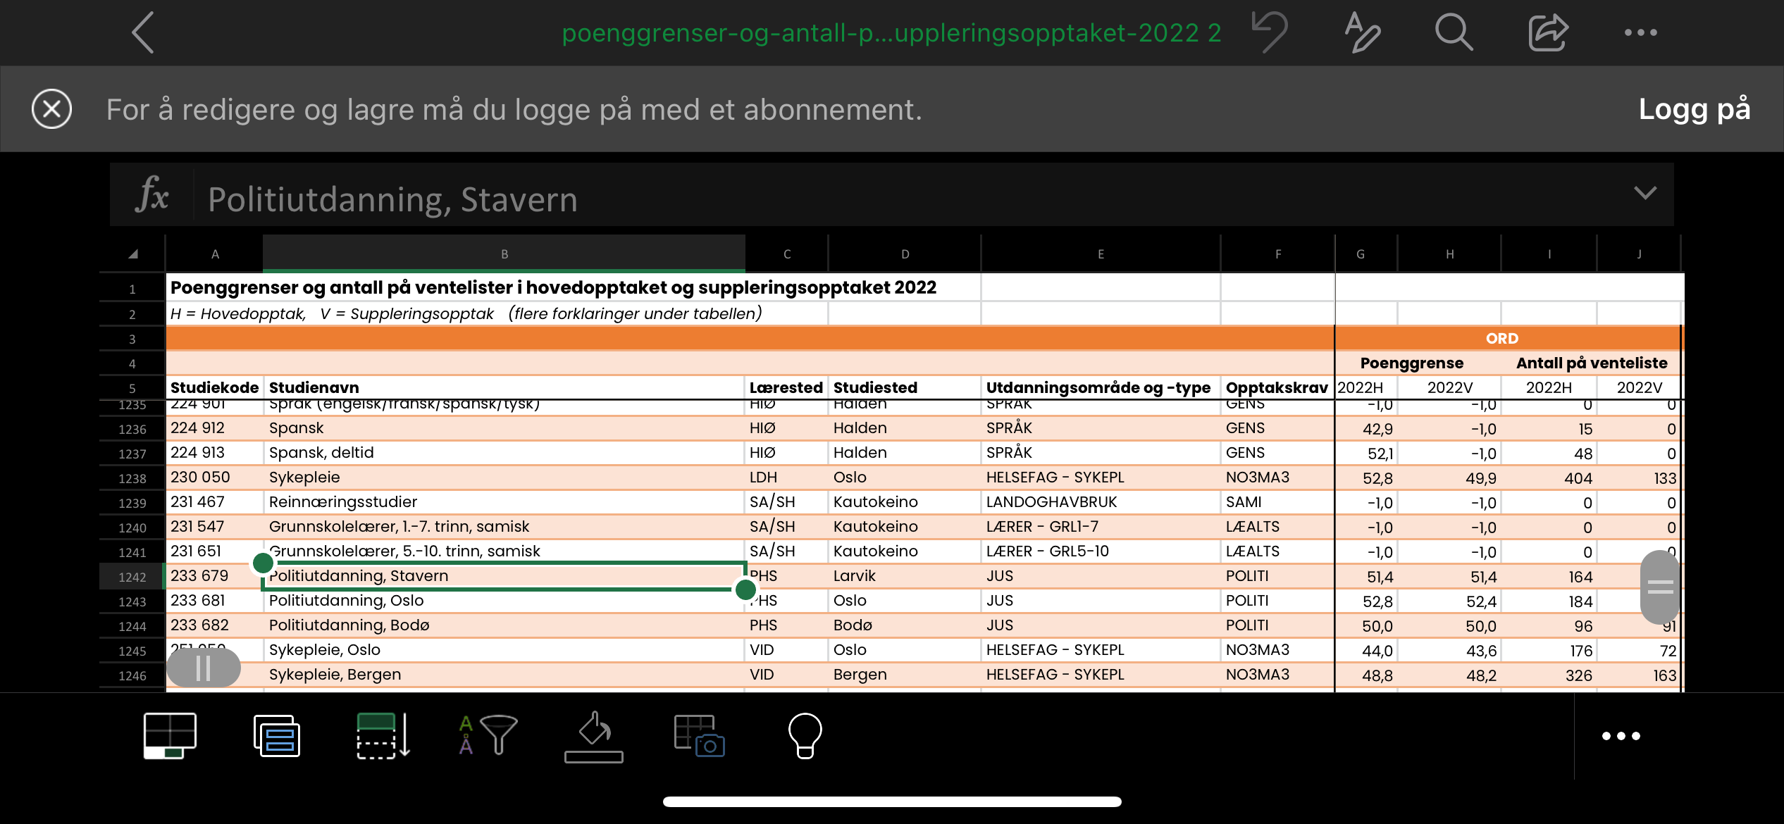Share the workbook
1784x824 pixels.
pyautogui.click(x=1547, y=32)
